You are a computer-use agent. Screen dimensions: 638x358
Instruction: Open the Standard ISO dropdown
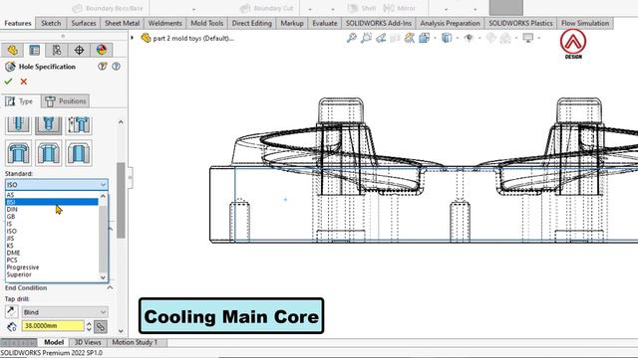[x=57, y=185]
